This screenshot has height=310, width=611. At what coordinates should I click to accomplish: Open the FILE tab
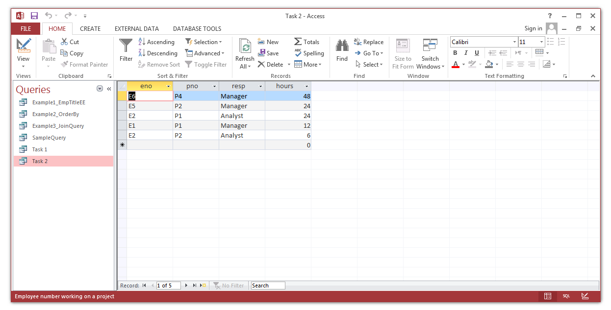pyautogui.click(x=26, y=29)
